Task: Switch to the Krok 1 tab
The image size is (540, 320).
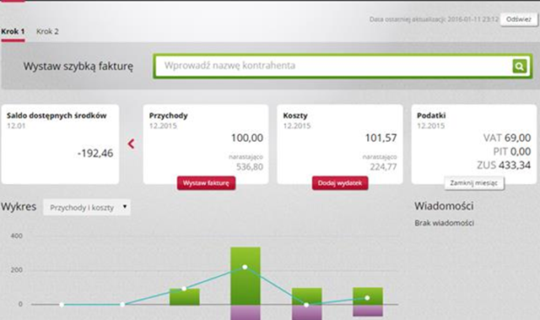Action: click(x=13, y=32)
